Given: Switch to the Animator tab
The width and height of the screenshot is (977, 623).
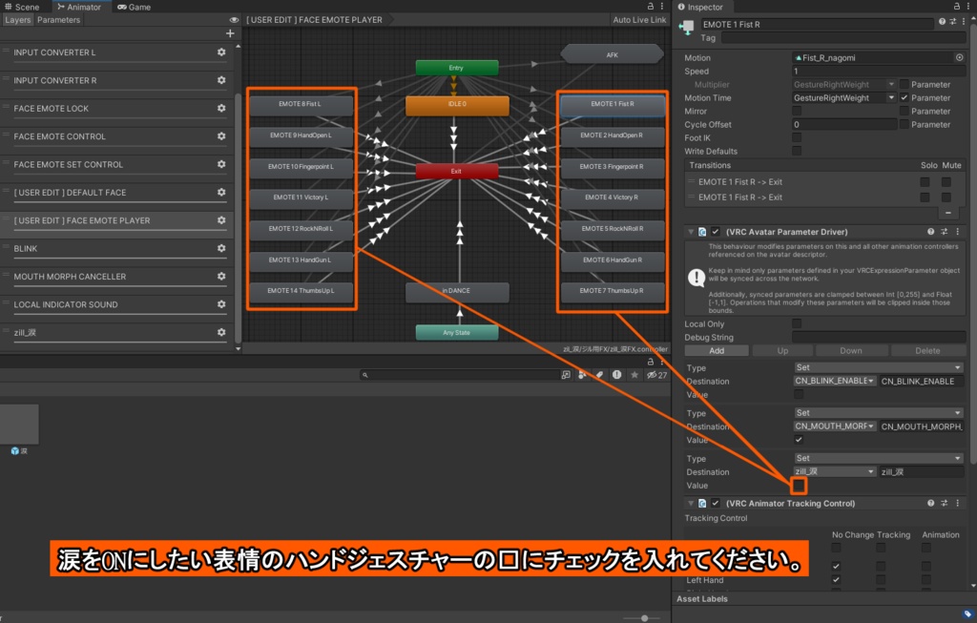Looking at the screenshot, I should 78,7.
